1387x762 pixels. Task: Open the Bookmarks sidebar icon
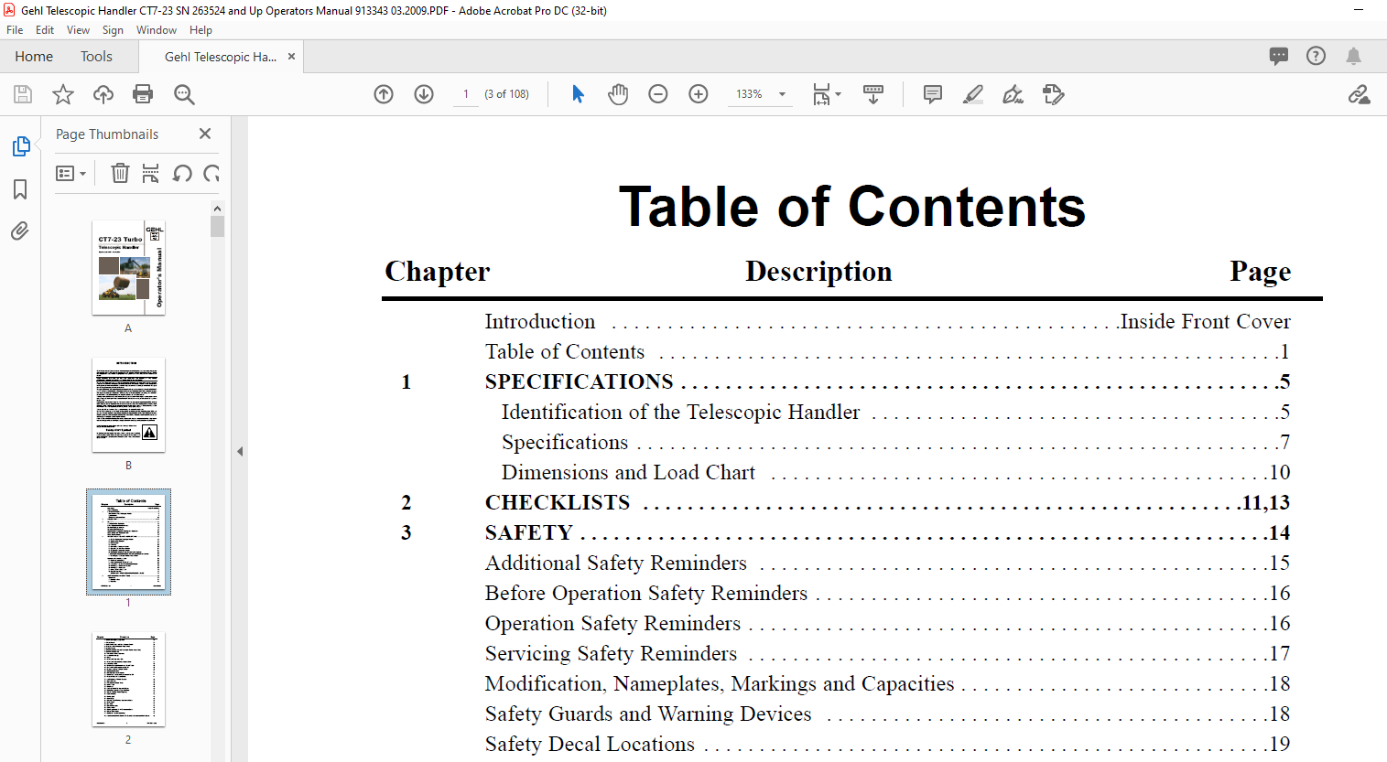(20, 189)
